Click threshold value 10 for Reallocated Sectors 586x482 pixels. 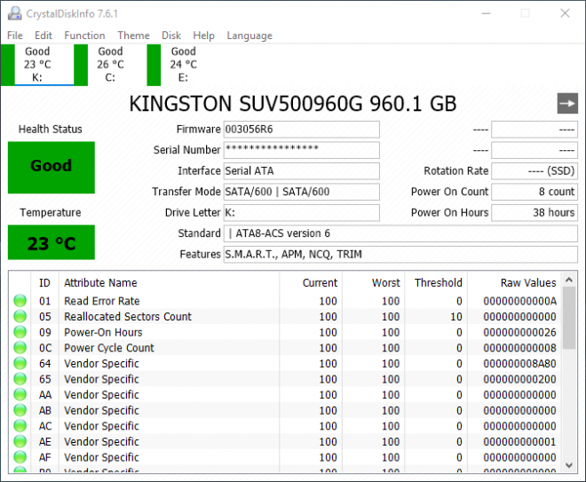456,317
